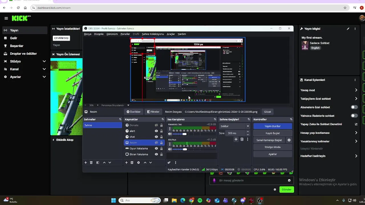Image resolution: width=365 pixels, height=205 pixels.
Task: Open Pencereye Boyutlandır scaling dropdown
Action: click(x=115, y=105)
